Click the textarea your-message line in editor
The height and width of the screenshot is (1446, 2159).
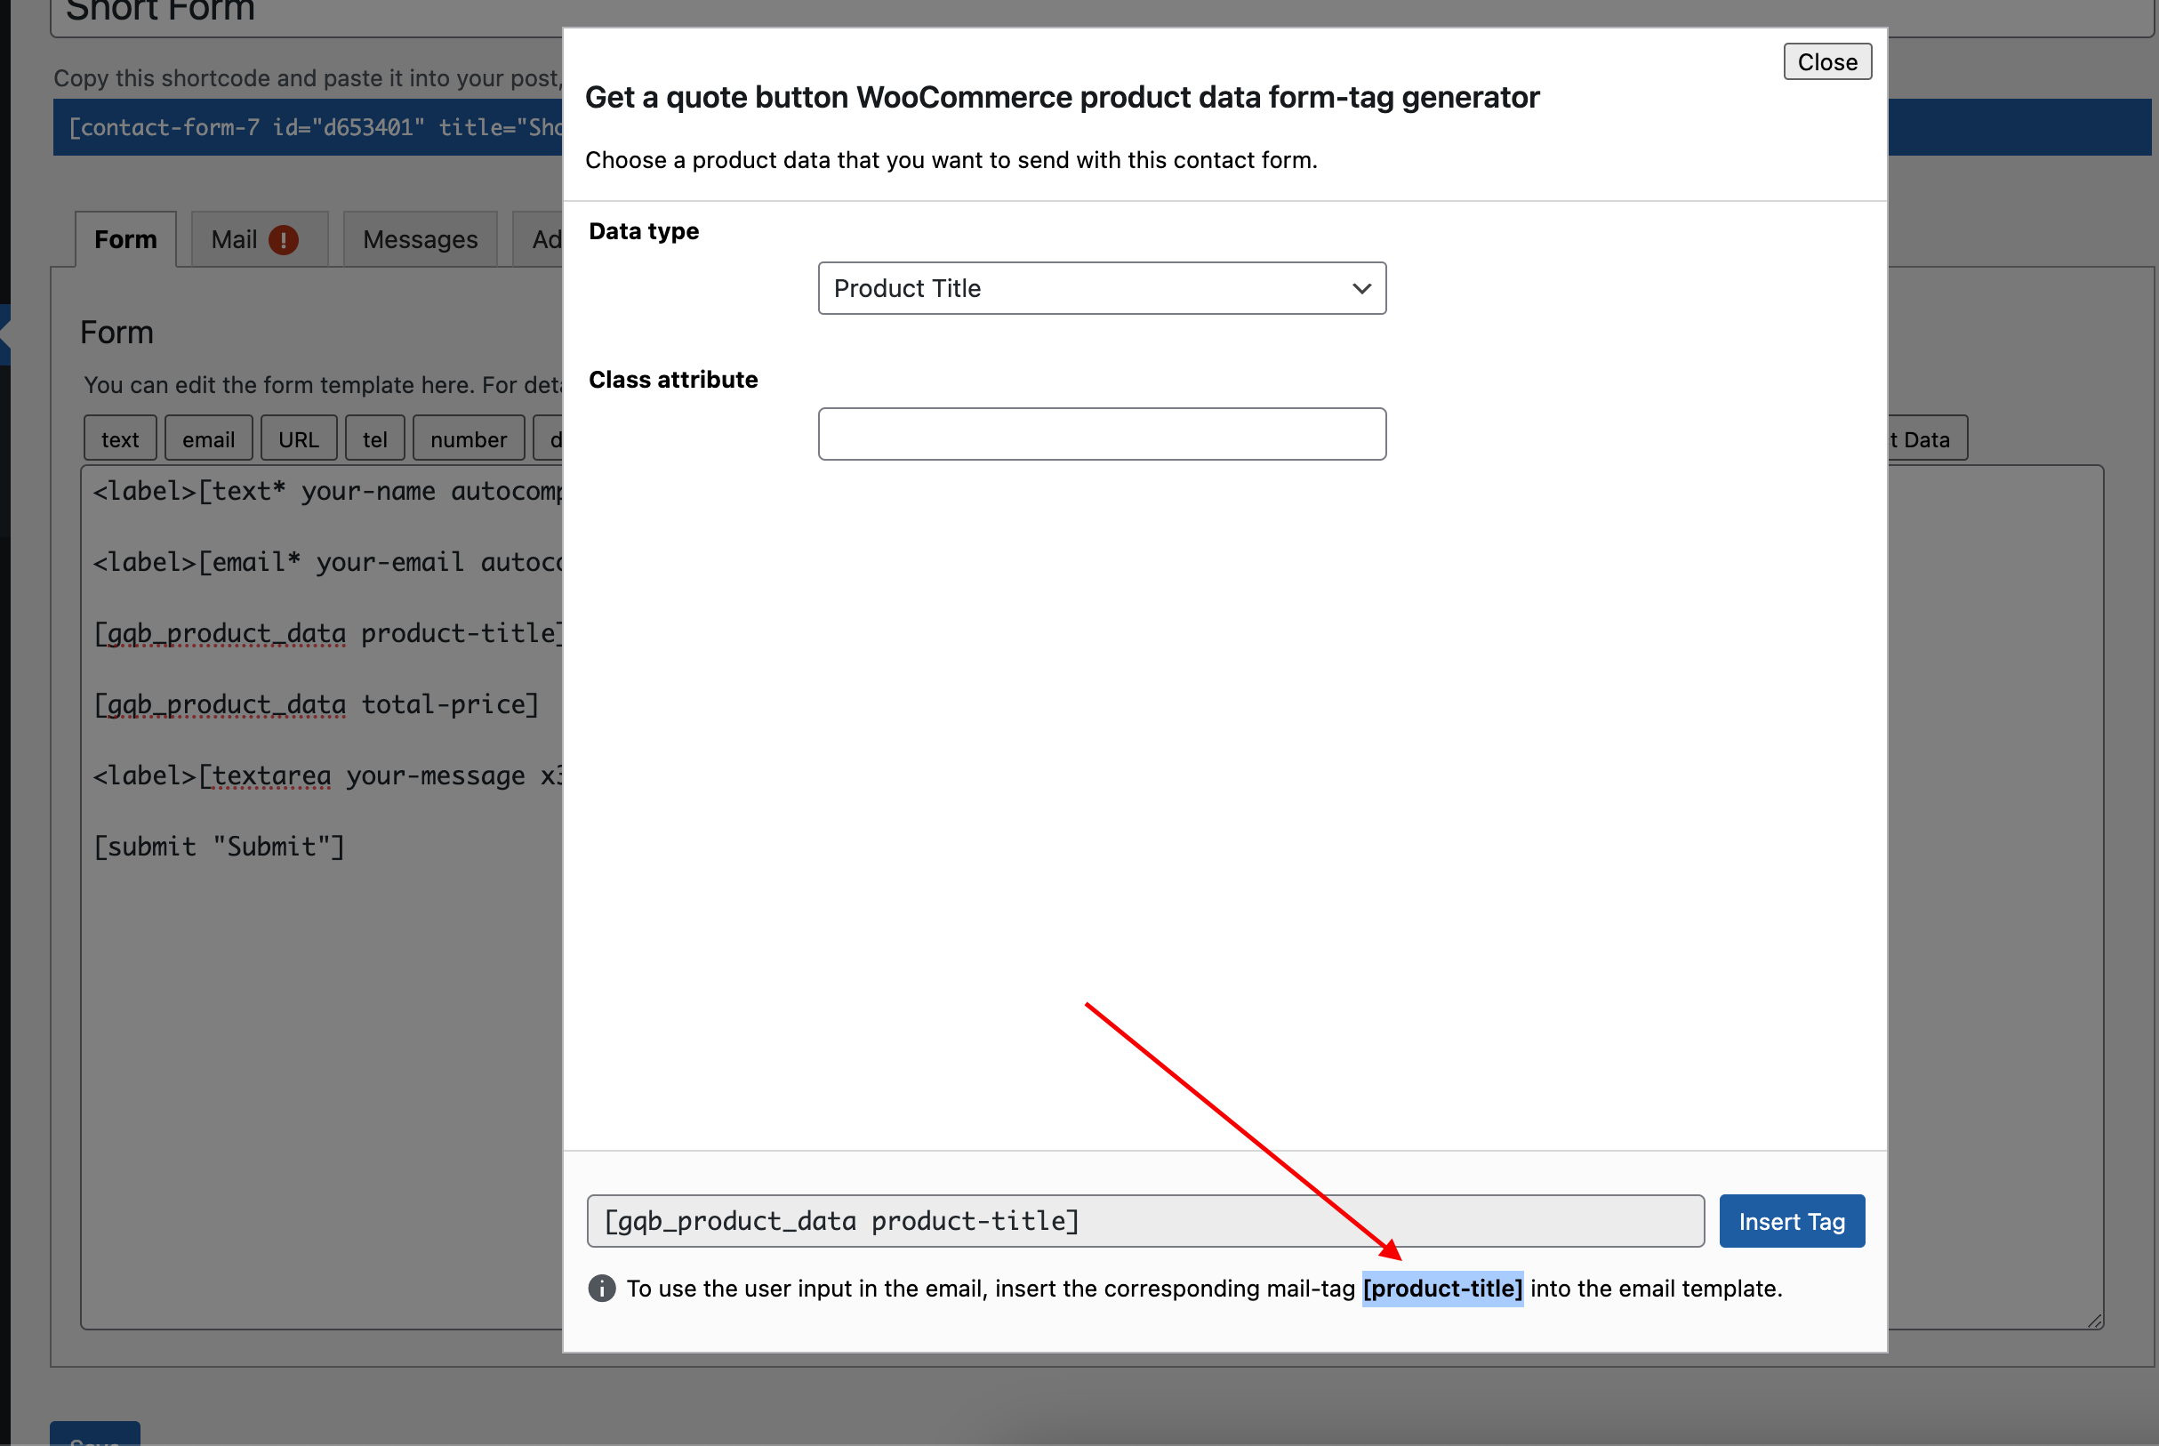pos(327,775)
